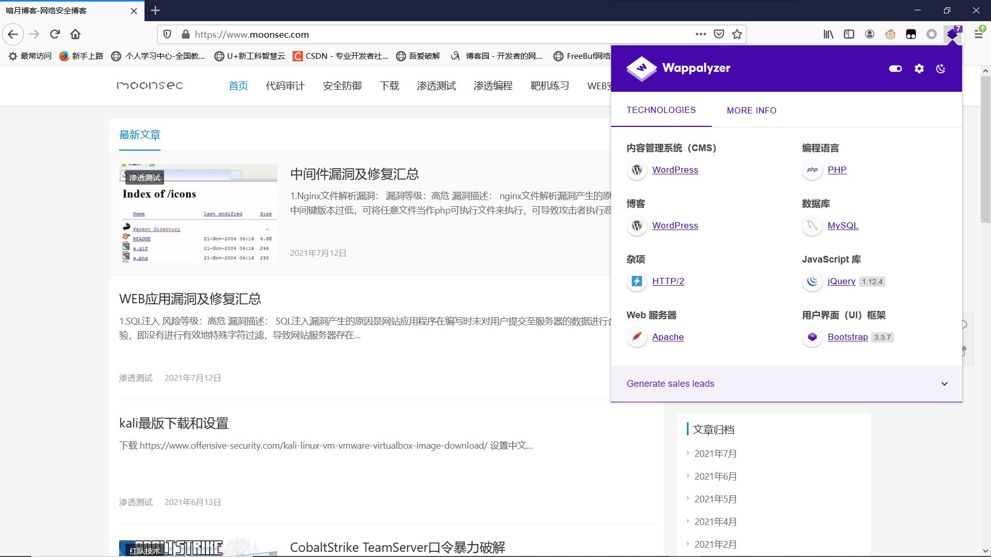
Task: Close the 暗月博客 tab
Action: (x=134, y=11)
